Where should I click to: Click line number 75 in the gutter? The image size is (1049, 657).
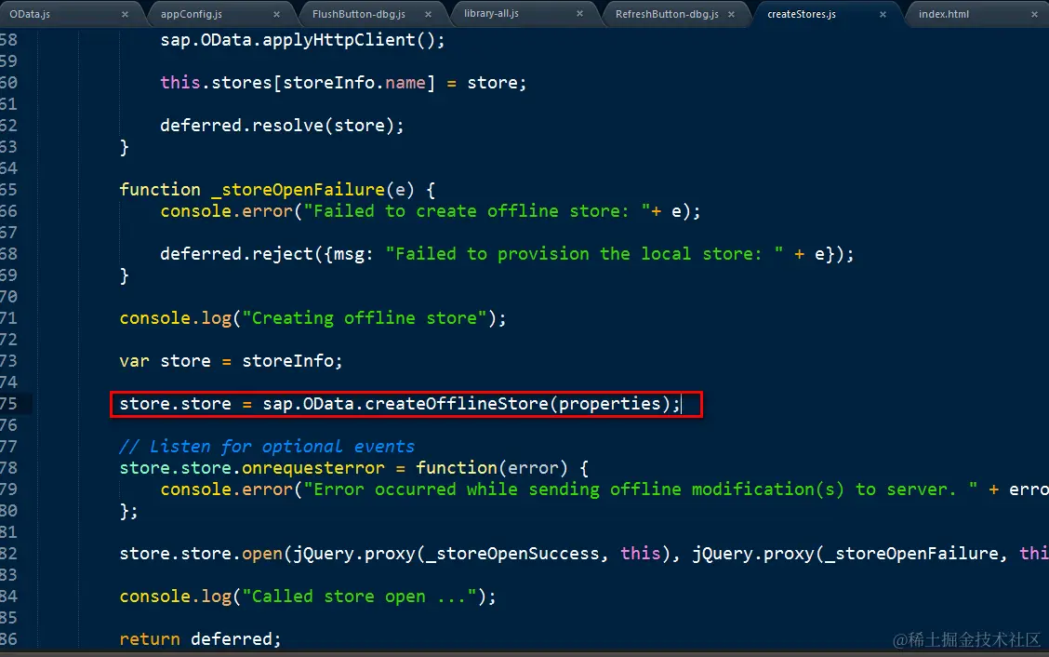(x=8, y=404)
